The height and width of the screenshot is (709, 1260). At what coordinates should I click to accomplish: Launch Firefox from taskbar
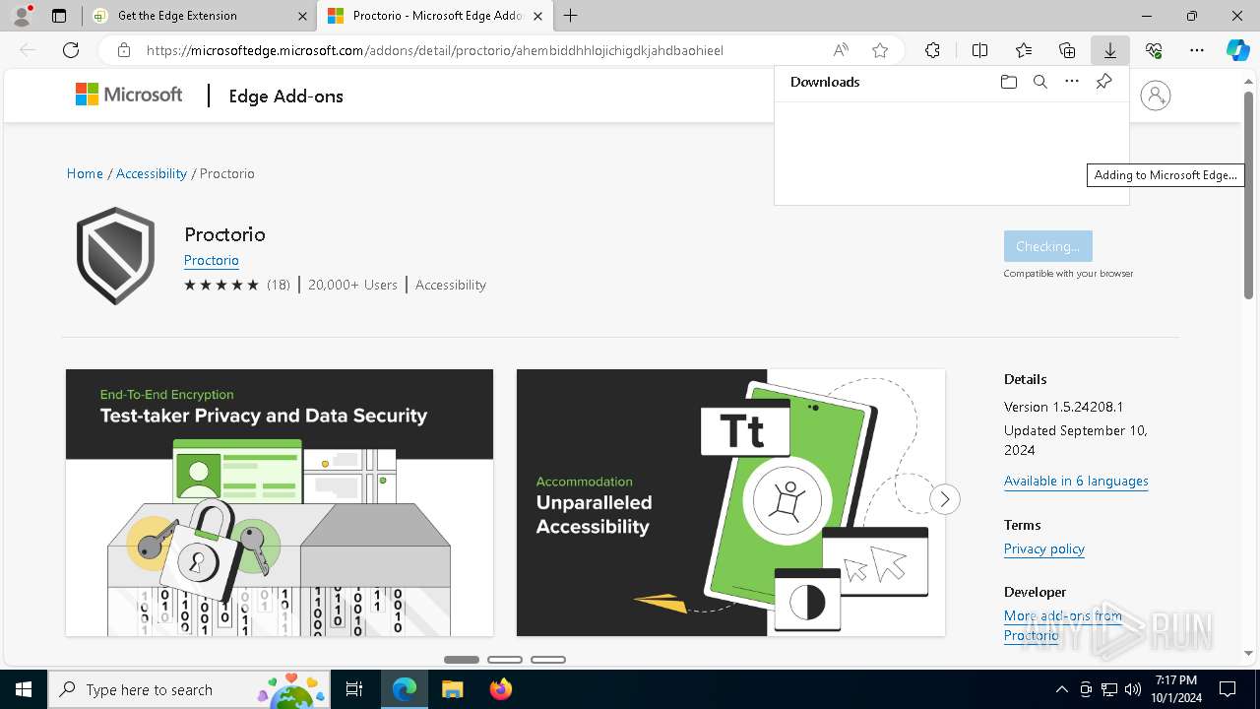click(500, 689)
